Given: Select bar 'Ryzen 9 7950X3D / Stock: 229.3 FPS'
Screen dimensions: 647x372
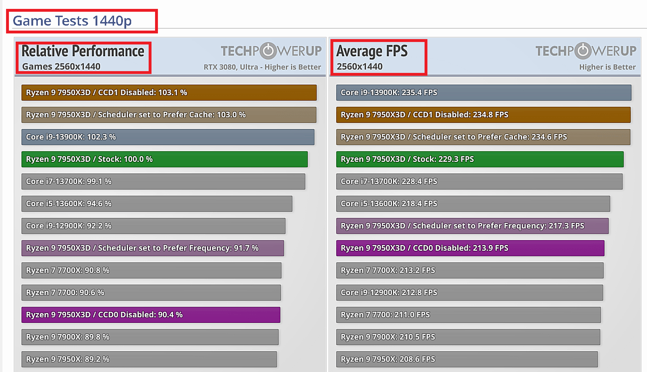Looking at the screenshot, I should coord(480,159).
